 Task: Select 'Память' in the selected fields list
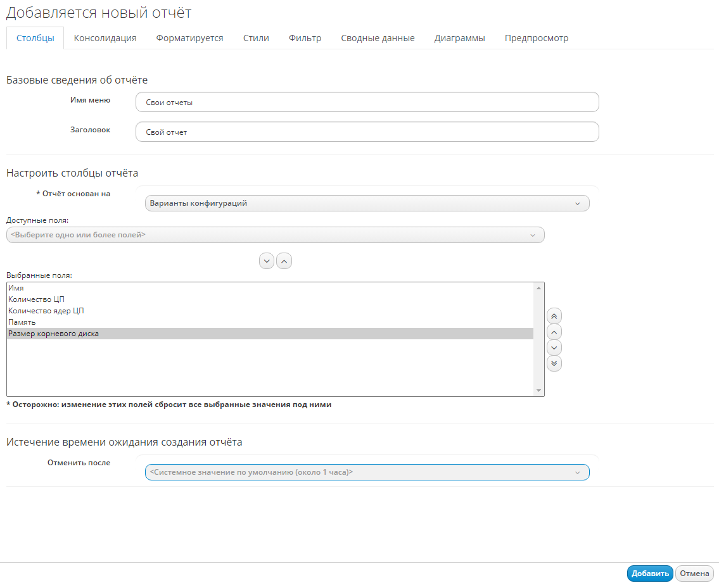tap(22, 322)
